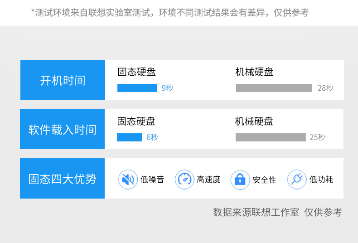The image size is (358, 243).
Task: Click the blue 9秒 boot time bar
Action: pos(137,88)
